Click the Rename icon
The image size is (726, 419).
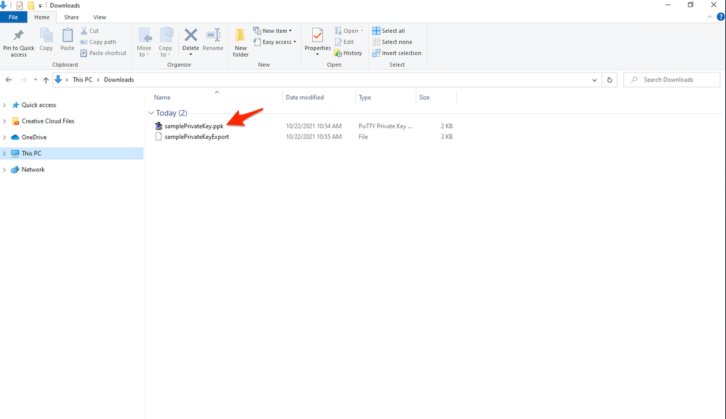(x=213, y=41)
